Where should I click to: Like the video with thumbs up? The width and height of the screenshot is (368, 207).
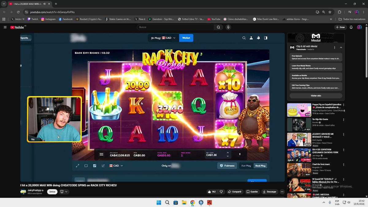[x=212, y=192]
